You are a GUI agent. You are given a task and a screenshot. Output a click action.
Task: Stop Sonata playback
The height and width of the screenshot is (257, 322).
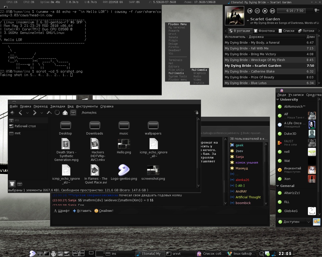(265, 11)
